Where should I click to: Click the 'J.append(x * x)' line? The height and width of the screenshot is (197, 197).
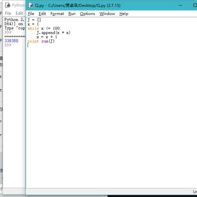pos(54,33)
